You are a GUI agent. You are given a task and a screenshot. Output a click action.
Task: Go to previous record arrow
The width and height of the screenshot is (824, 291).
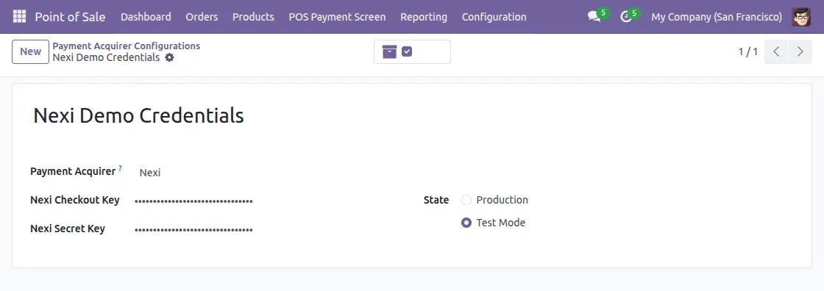[x=776, y=51]
